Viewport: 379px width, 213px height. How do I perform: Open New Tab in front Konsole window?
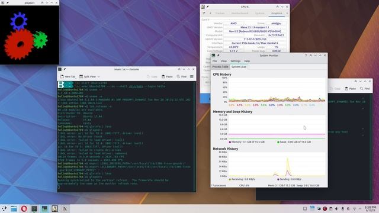(68, 76)
